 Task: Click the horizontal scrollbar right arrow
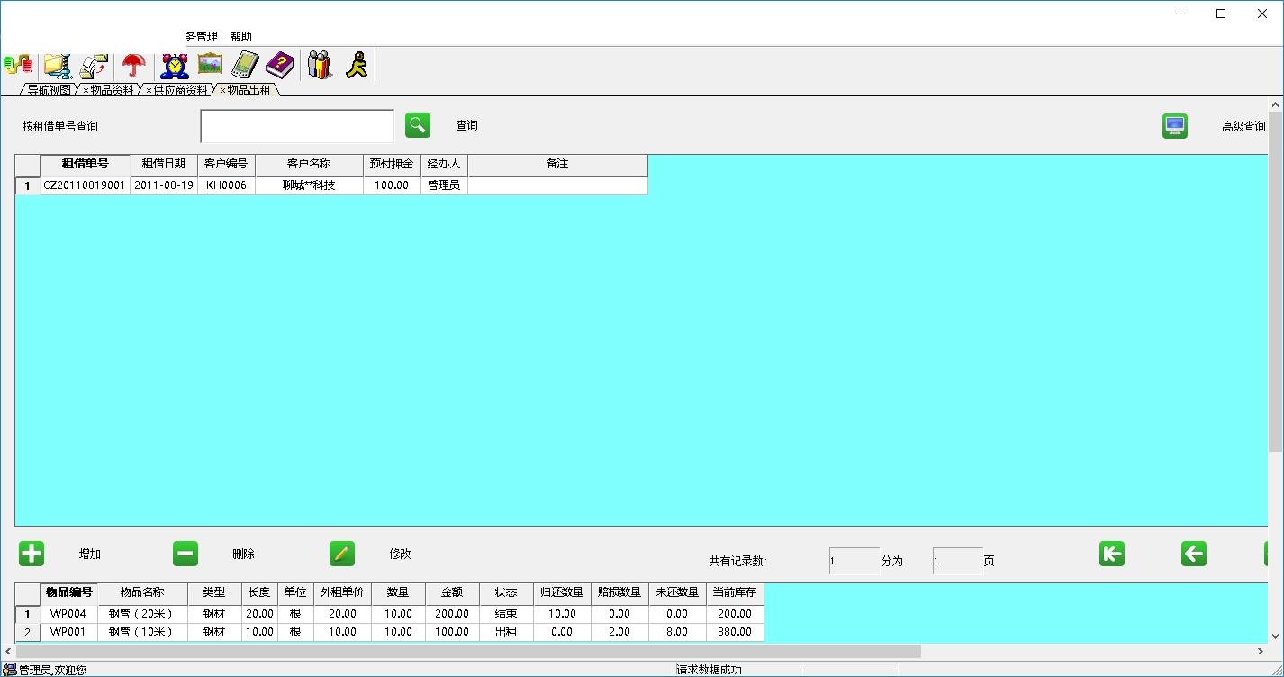click(x=1261, y=651)
